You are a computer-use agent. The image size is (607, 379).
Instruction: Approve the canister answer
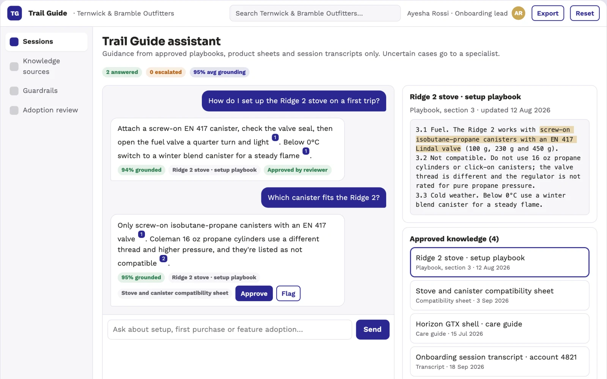[x=254, y=294]
